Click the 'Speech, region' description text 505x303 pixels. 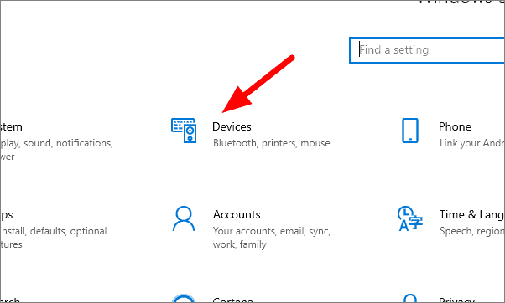click(471, 231)
